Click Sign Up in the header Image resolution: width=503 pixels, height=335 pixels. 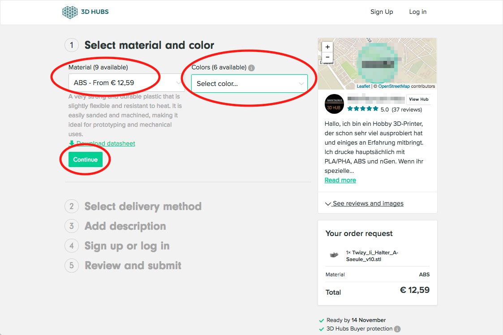[382, 12]
